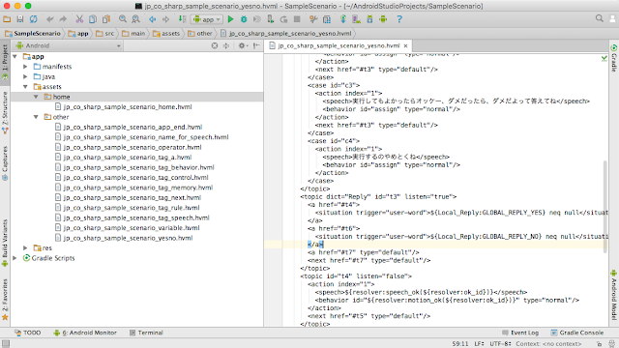Open the 7: Structure side tab
Image resolution: width=619 pixels, height=348 pixels.
coord(5,112)
